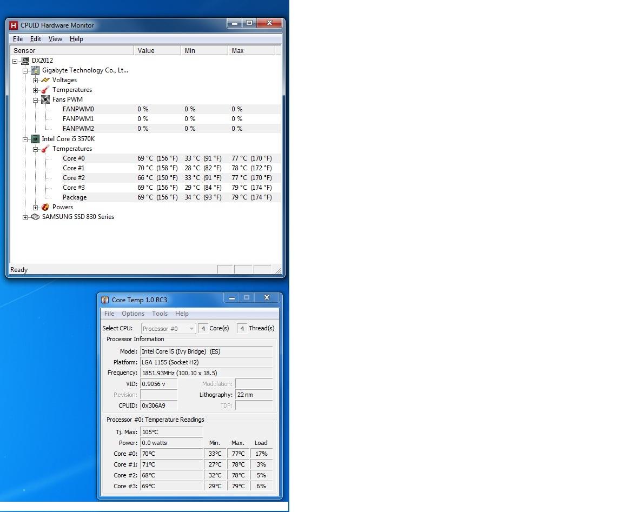The image size is (623, 512).
Task: Click the CPUID 0x306A9 field
Action: tap(159, 405)
